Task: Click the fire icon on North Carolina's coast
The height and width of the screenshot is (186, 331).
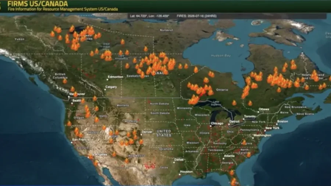Action: pyautogui.click(x=249, y=155)
